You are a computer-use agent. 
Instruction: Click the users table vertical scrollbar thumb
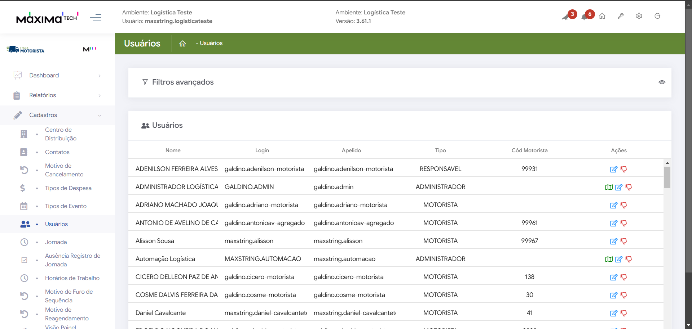tap(667, 177)
